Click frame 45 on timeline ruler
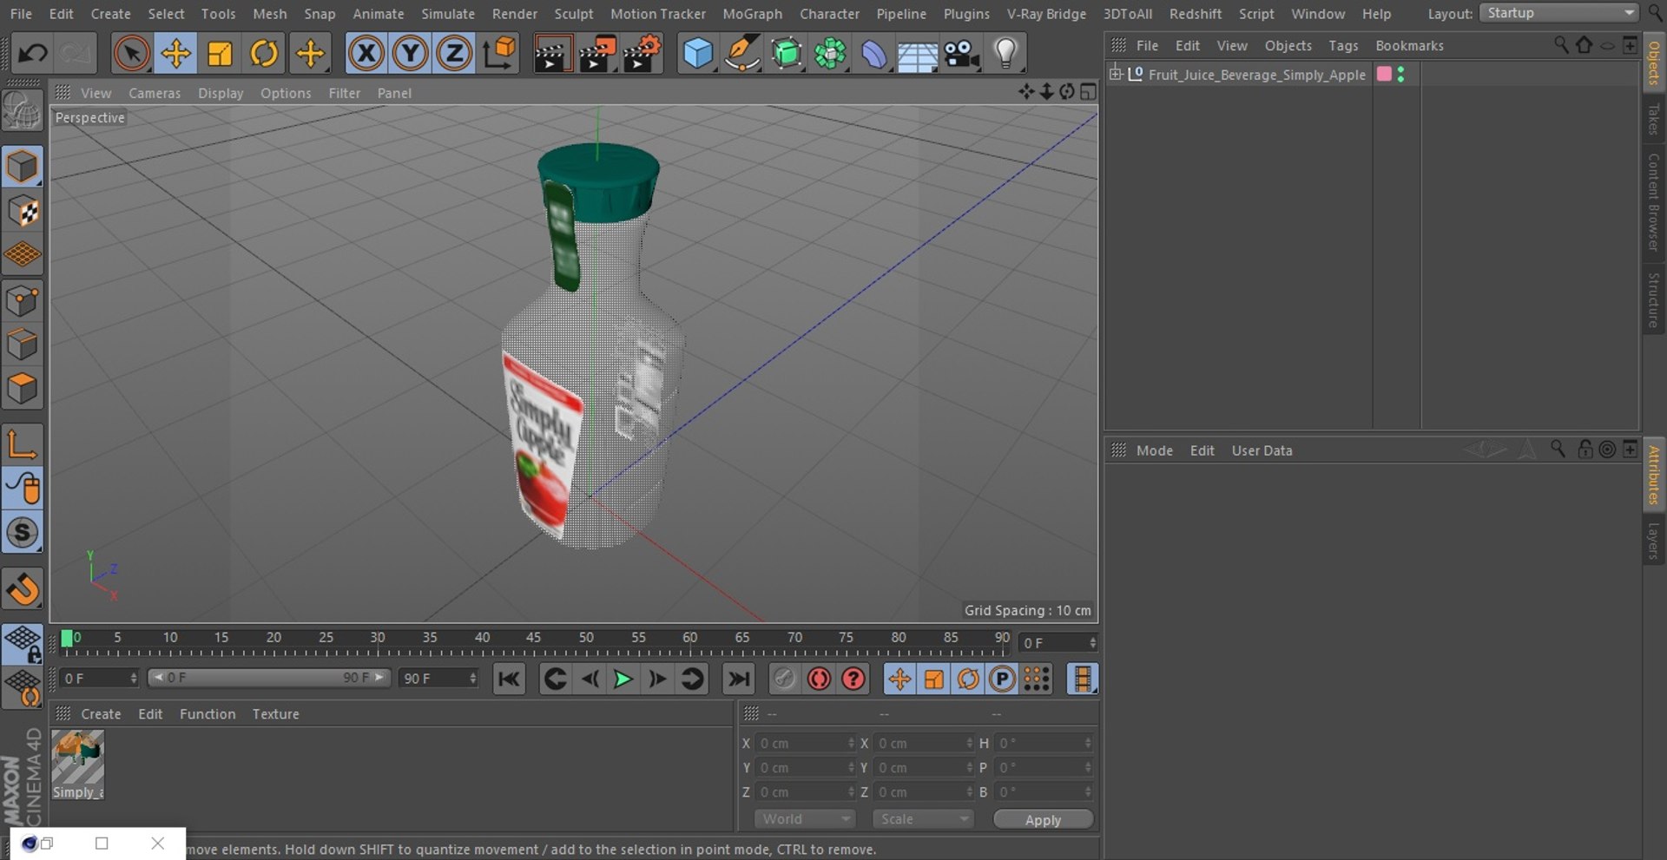1667x860 pixels. 533,638
